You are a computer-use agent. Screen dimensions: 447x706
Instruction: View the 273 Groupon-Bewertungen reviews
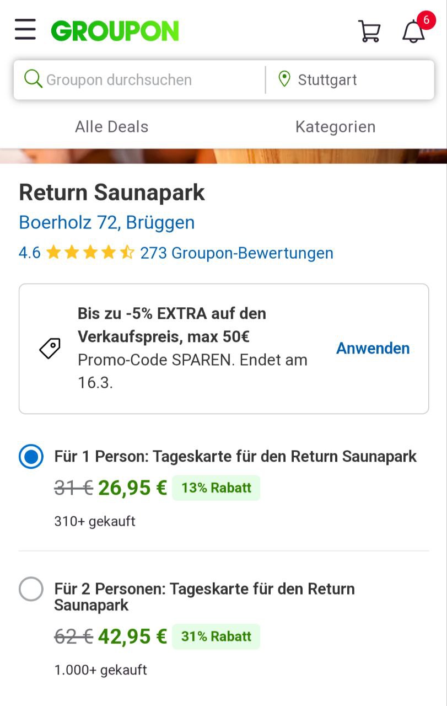coord(236,253)
